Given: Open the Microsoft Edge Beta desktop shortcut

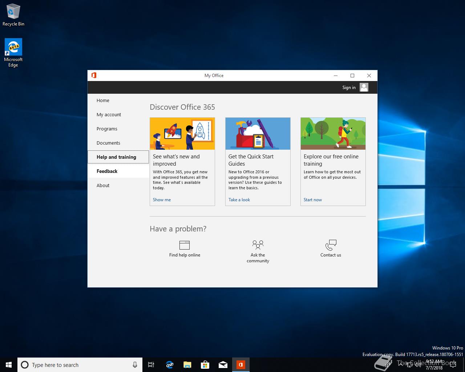Looking at the screenshot, I should pyautogui.click(x=13, y=53).
